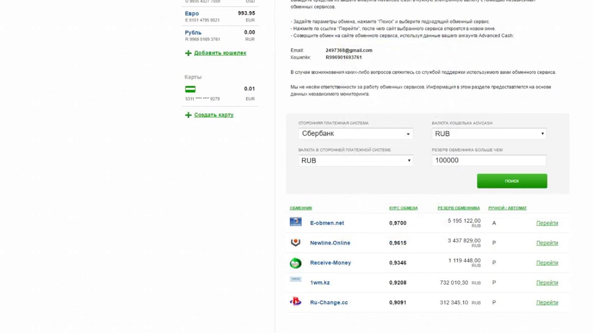
Task: Click the green Поиск button
Action: coord(512,181)
